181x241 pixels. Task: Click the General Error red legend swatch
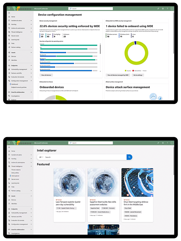(133, 71)
